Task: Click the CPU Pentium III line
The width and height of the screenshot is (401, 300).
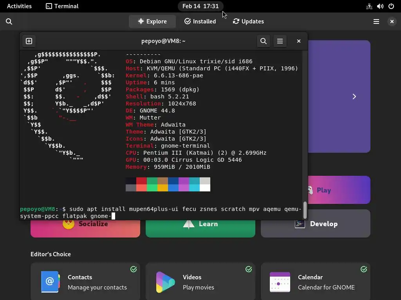Action: pos(196,153)
